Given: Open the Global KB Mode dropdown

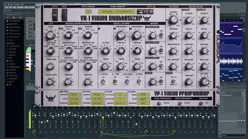Looking at the screenshot, I should tap(143, 103).
